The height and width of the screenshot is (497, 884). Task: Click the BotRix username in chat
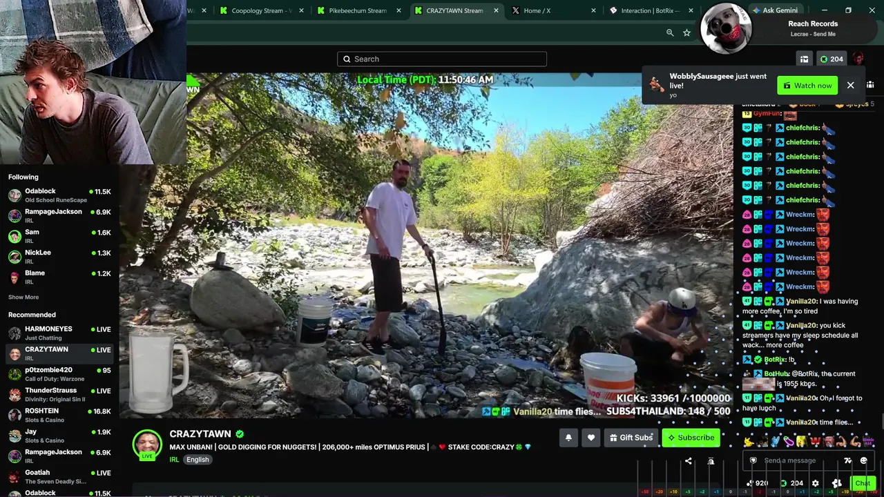pos(775,360)
